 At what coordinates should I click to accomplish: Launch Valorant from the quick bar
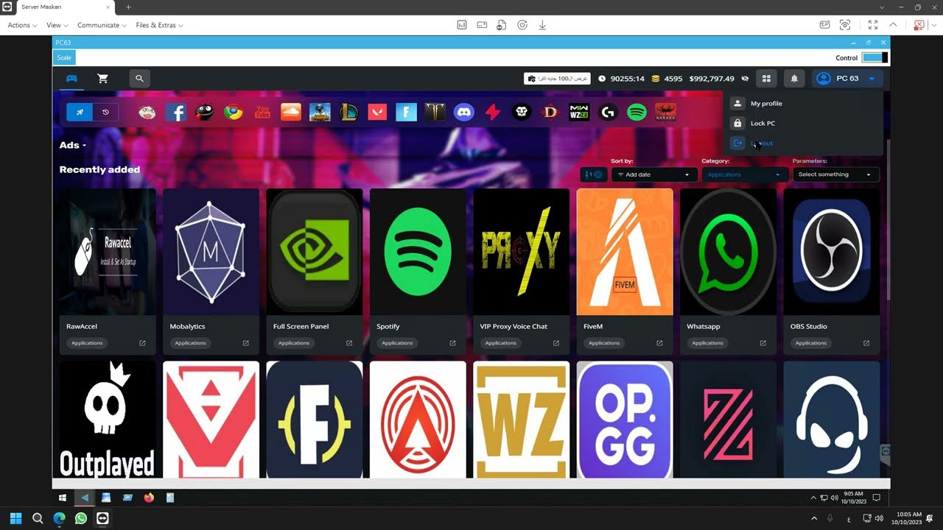(377, 113)
